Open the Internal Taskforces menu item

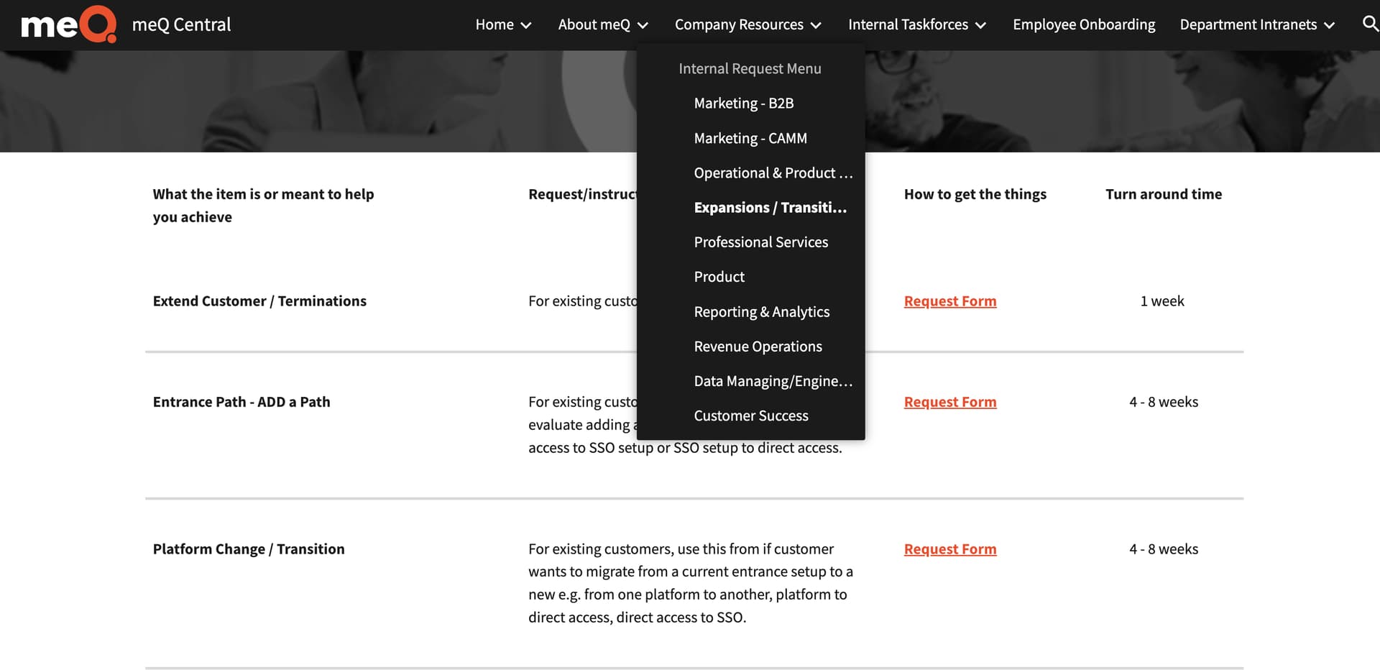[x=908, y=24]
